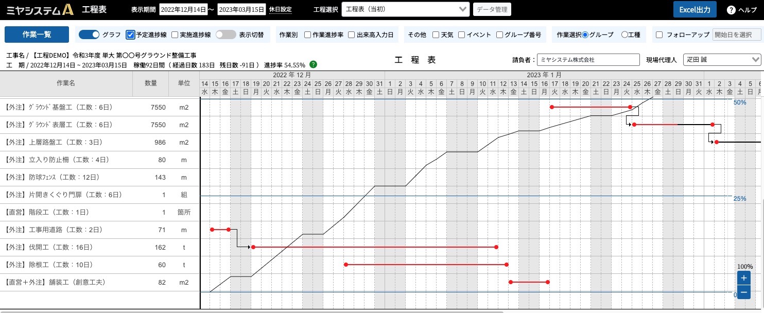Click the 請負者 company name field

pos(588,60)
